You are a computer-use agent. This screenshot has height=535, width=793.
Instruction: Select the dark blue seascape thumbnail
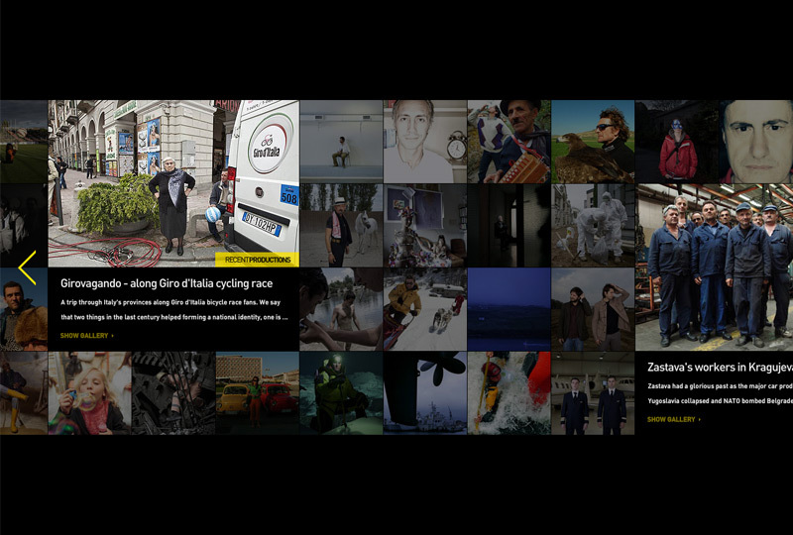(510, 309)
